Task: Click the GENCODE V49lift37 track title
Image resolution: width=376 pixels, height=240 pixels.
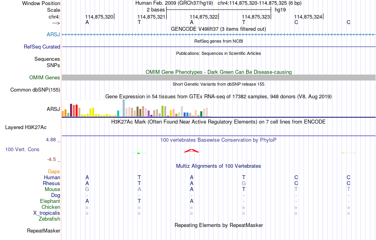Action: 218,29
